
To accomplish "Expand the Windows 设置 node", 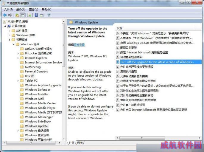I will point(9,35).
